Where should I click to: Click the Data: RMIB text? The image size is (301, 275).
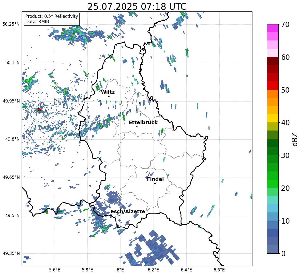[x=37, y=22]
